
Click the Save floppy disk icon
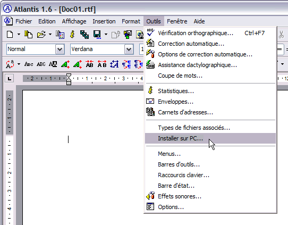click(97, 35)
